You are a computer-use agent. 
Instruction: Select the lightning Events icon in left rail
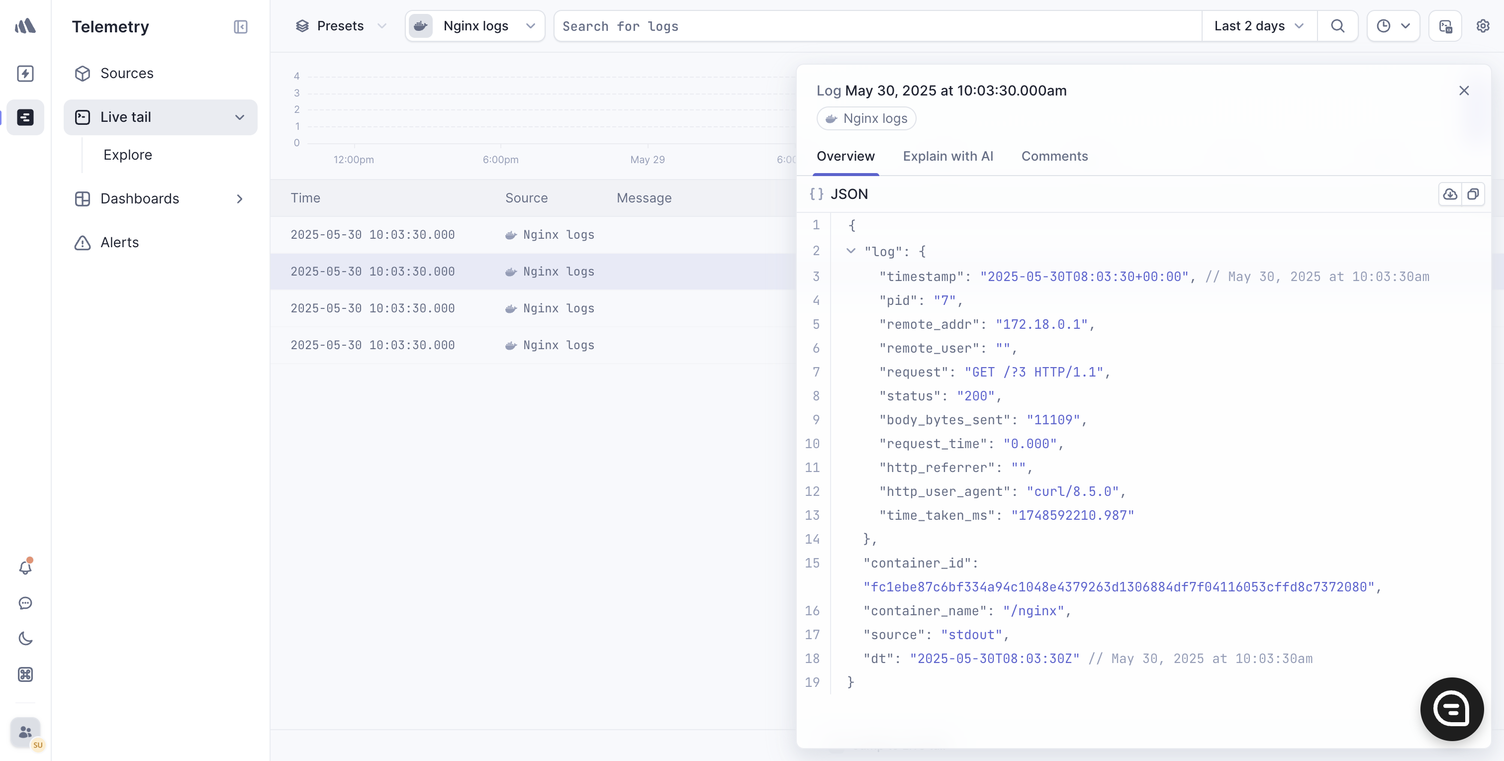pyautogui.click(x=25, y=73)
